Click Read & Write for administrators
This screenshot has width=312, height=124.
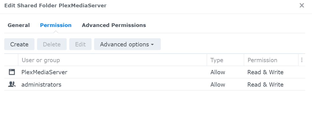click(265, 85)
